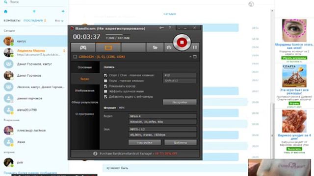Image resolution: width=314 pixels, height=176 pixels.
Task: Open Bandicam registration key icon
Action: [161, 28]
